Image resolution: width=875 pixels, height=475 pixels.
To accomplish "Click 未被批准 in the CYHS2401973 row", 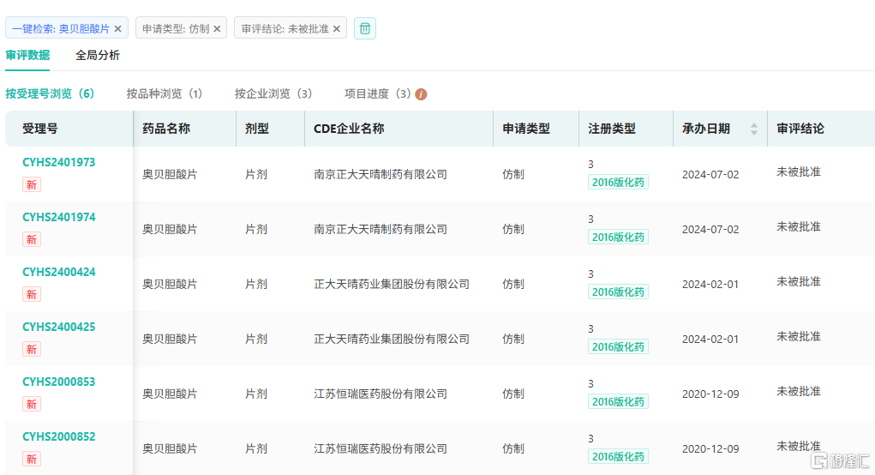I will click(799, 172).
